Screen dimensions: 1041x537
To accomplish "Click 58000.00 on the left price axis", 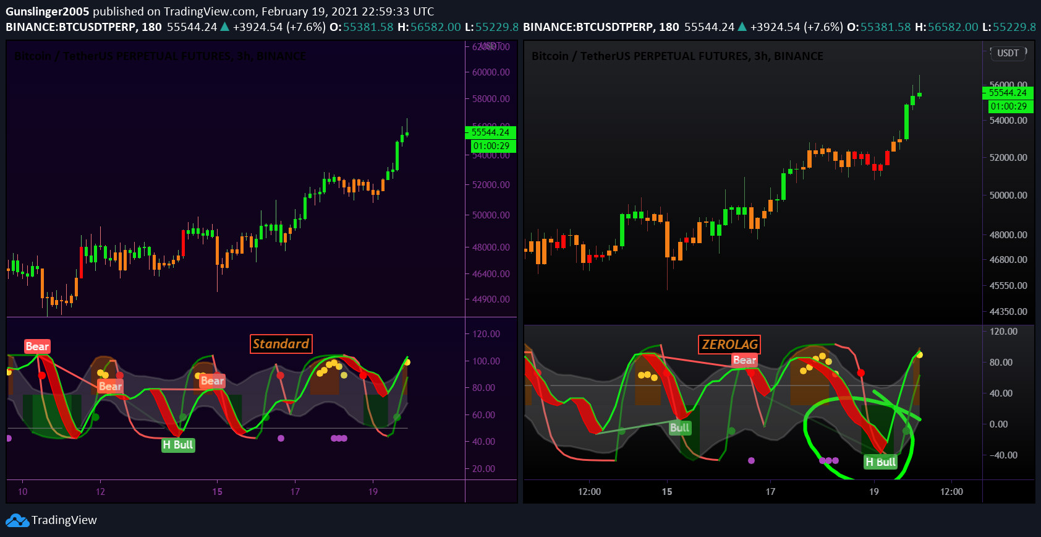I will click(x=491, y=99).
